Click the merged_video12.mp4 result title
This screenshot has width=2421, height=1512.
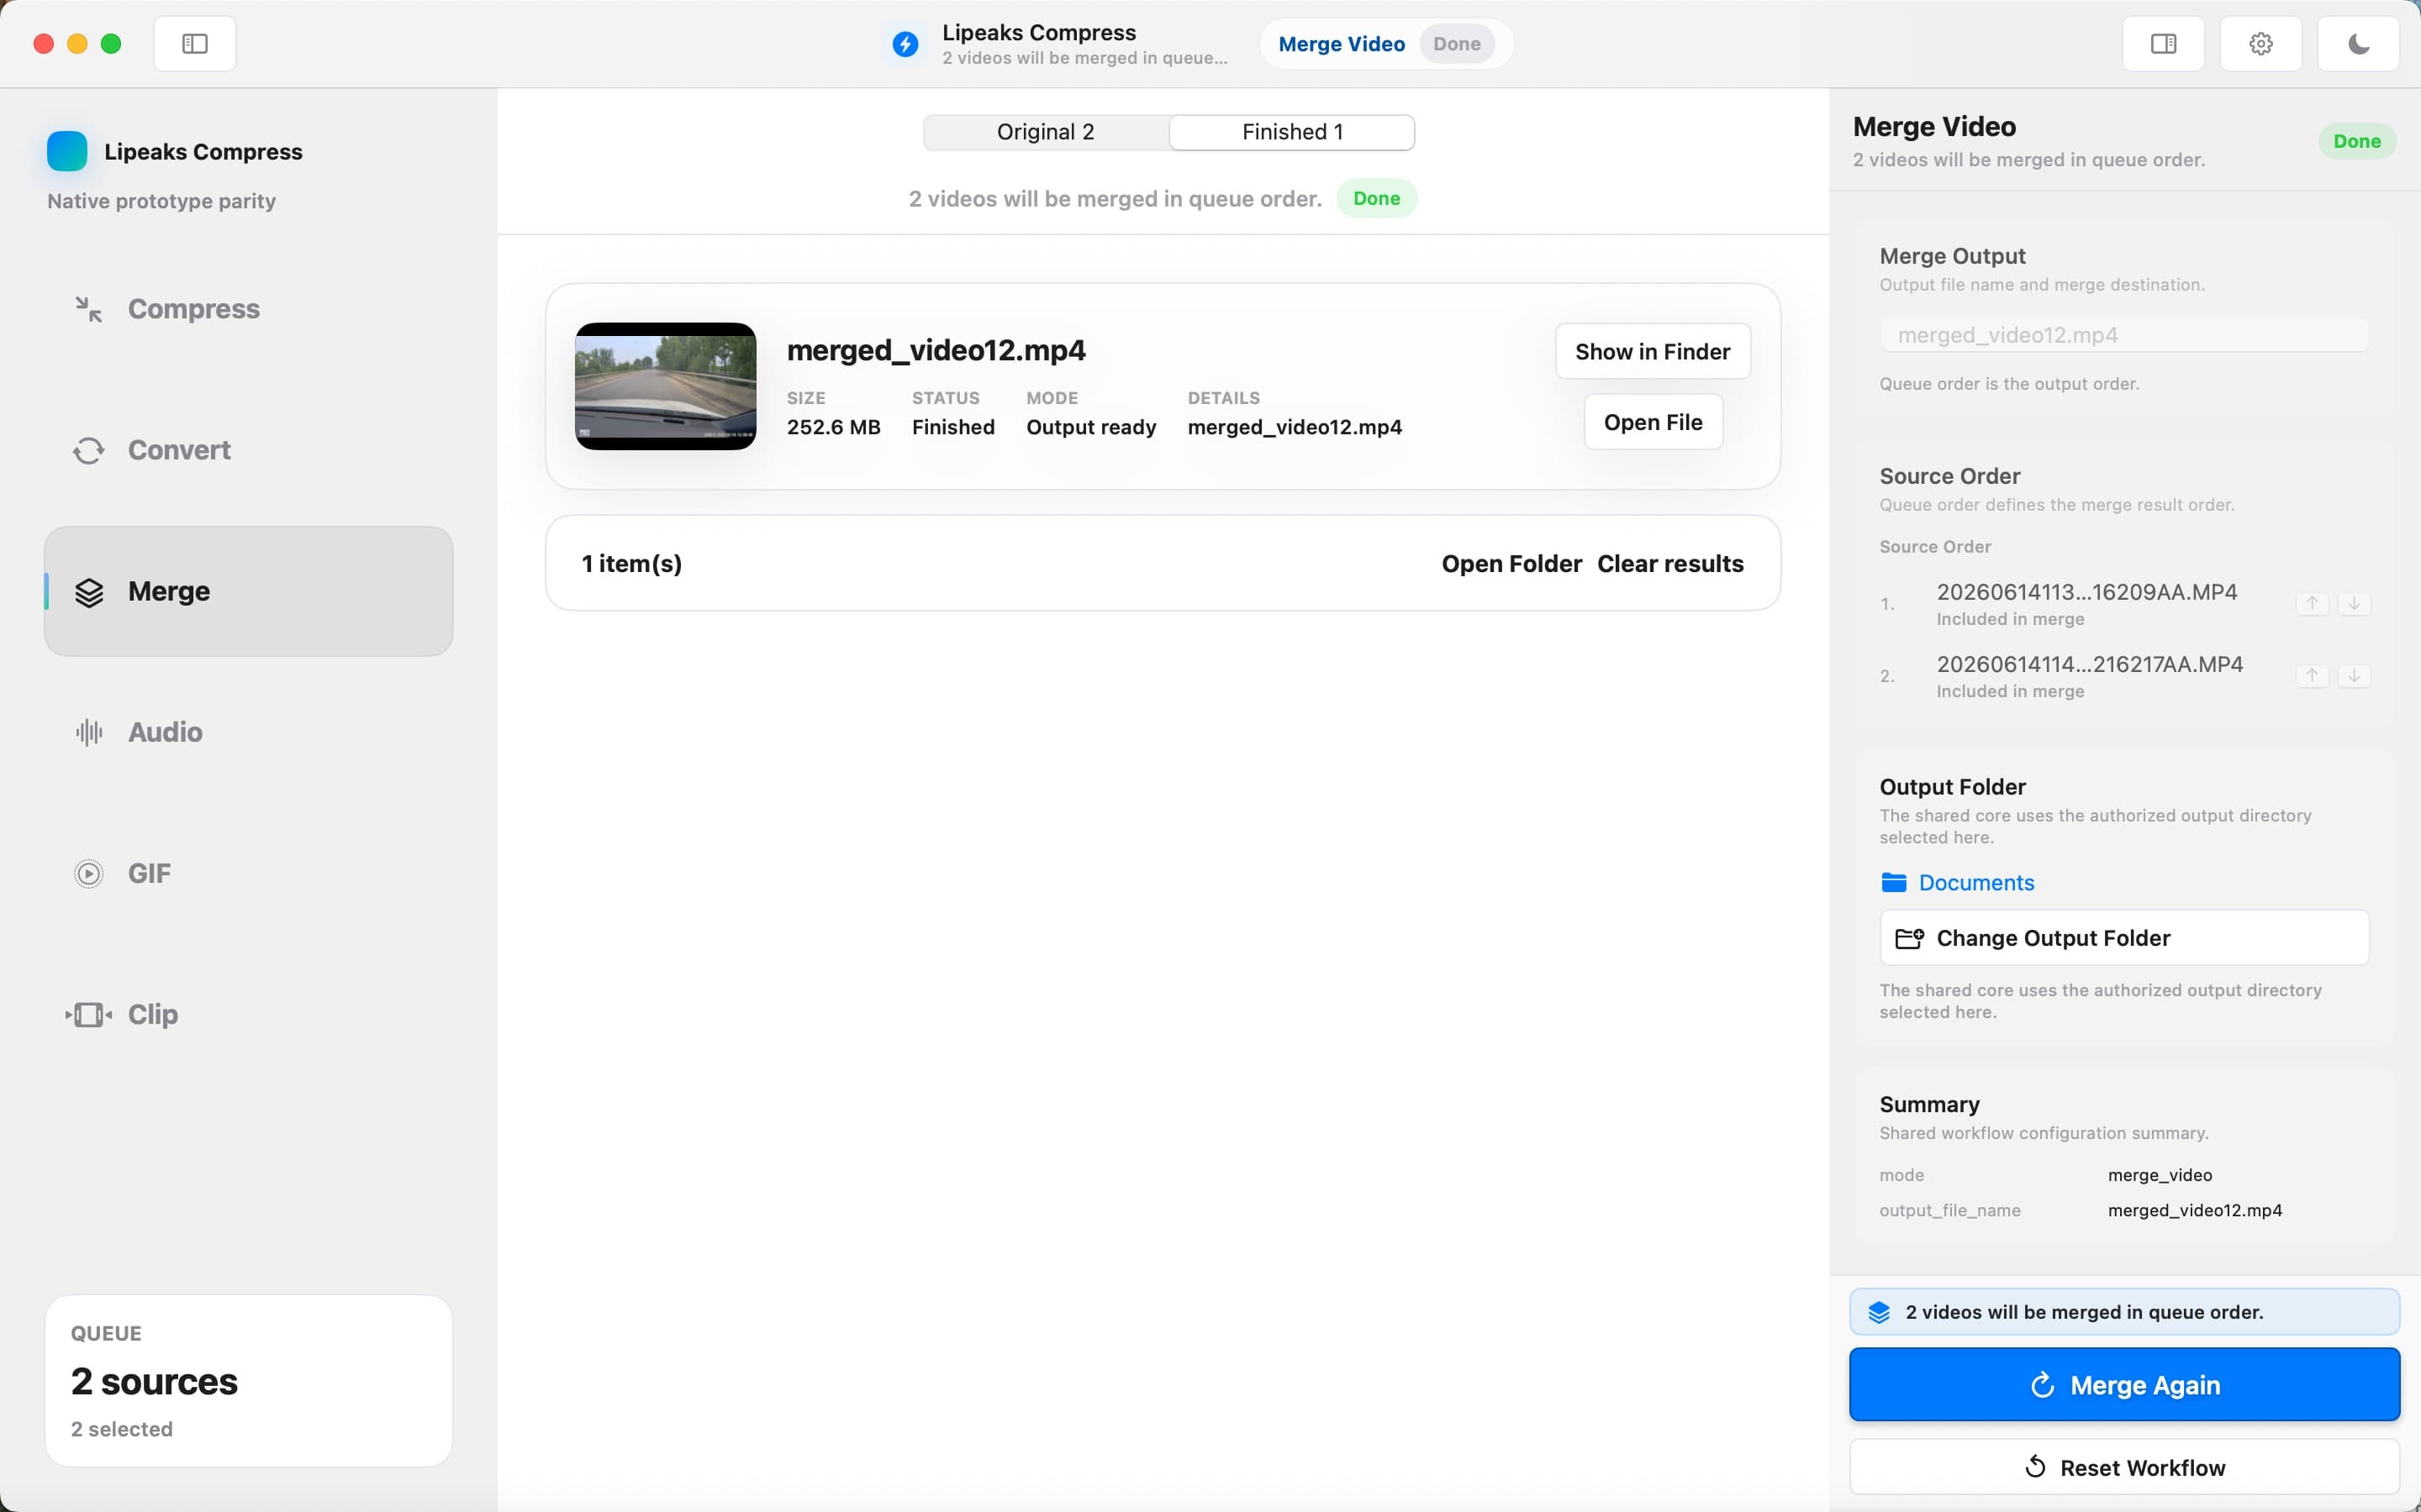point(936,350)
